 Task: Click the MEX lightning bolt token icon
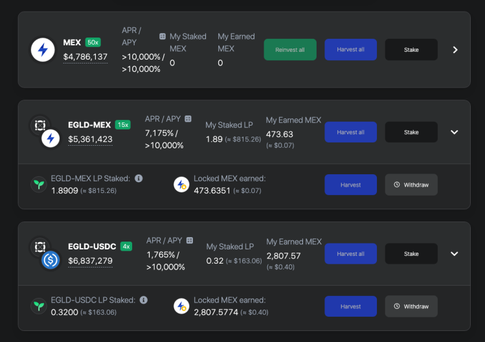point(43,49)
